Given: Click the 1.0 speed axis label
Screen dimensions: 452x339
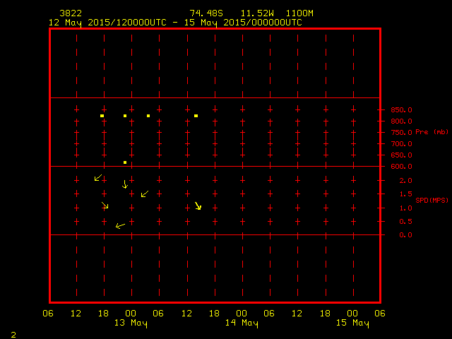Looking at the screenshot, I should [x=405, y=208].
